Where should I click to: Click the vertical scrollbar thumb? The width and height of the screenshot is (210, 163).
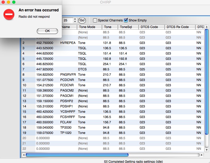[x=207, y=82]
